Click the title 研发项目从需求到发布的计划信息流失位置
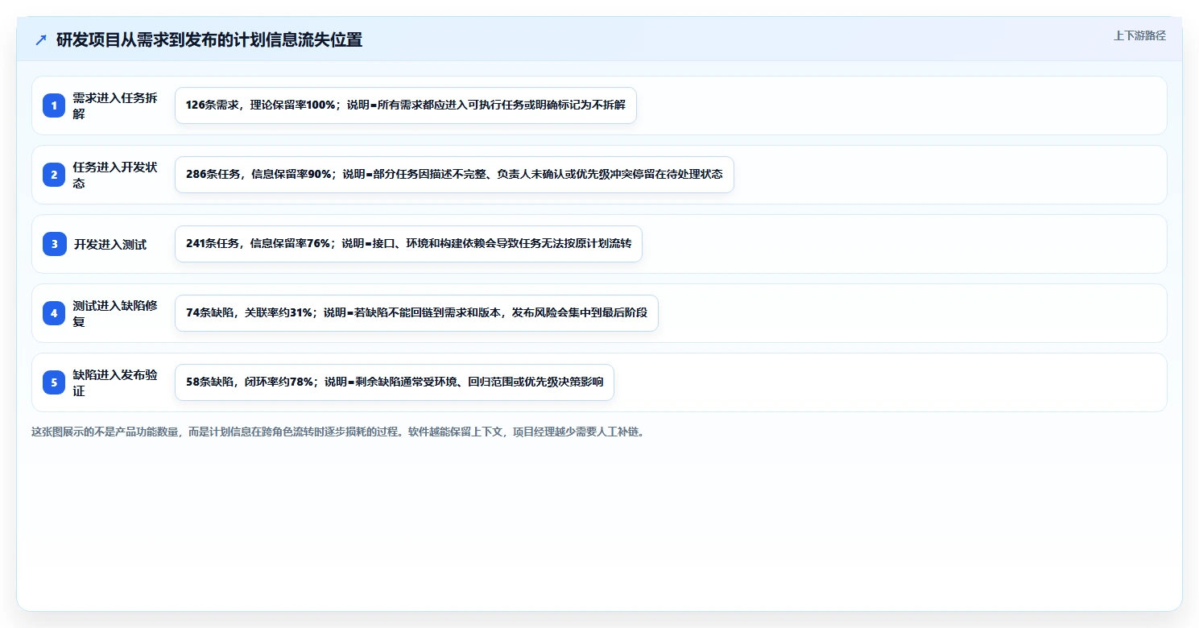The height and width of the screenshot is (628, 1199). click(209, 39)
